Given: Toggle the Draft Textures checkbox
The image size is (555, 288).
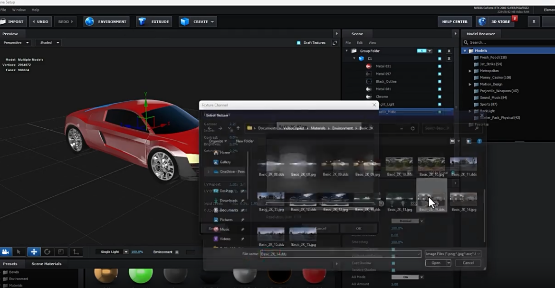Looking at the screenshot, I should [x=299, y=43].
